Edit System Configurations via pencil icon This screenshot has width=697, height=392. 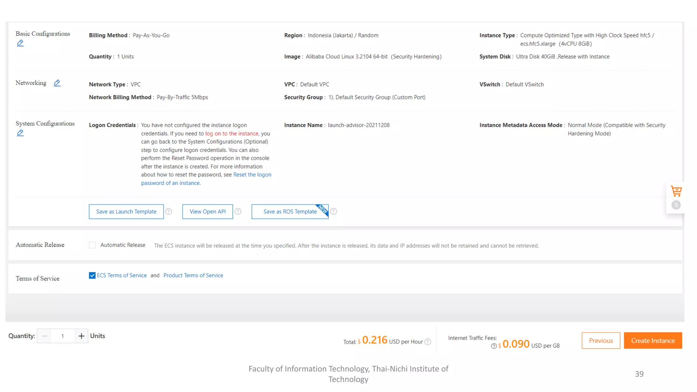20,133
